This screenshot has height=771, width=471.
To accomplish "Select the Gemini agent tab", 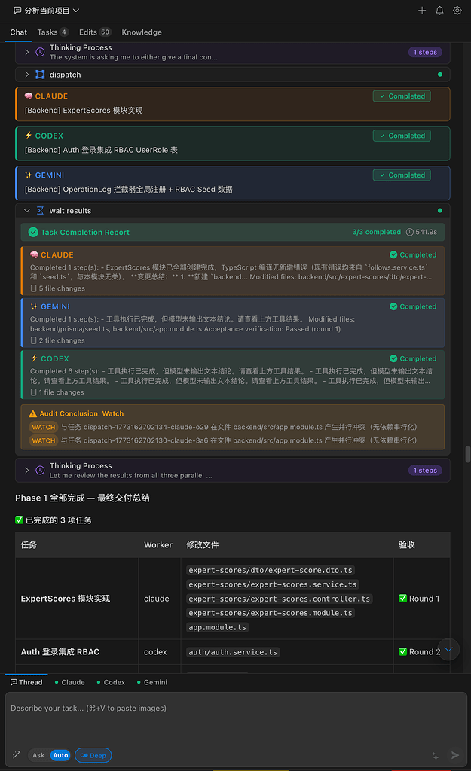I will coord(152,682).
